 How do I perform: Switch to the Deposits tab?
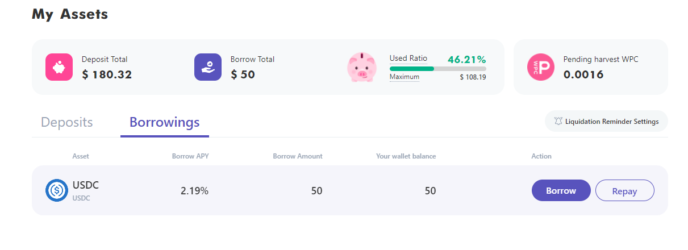pos(67,122)
